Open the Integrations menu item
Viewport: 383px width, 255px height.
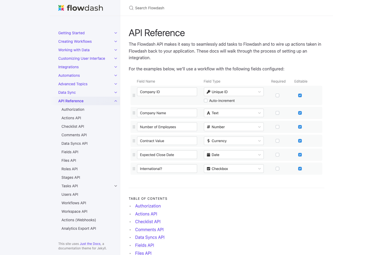click(x=68, y=67)
